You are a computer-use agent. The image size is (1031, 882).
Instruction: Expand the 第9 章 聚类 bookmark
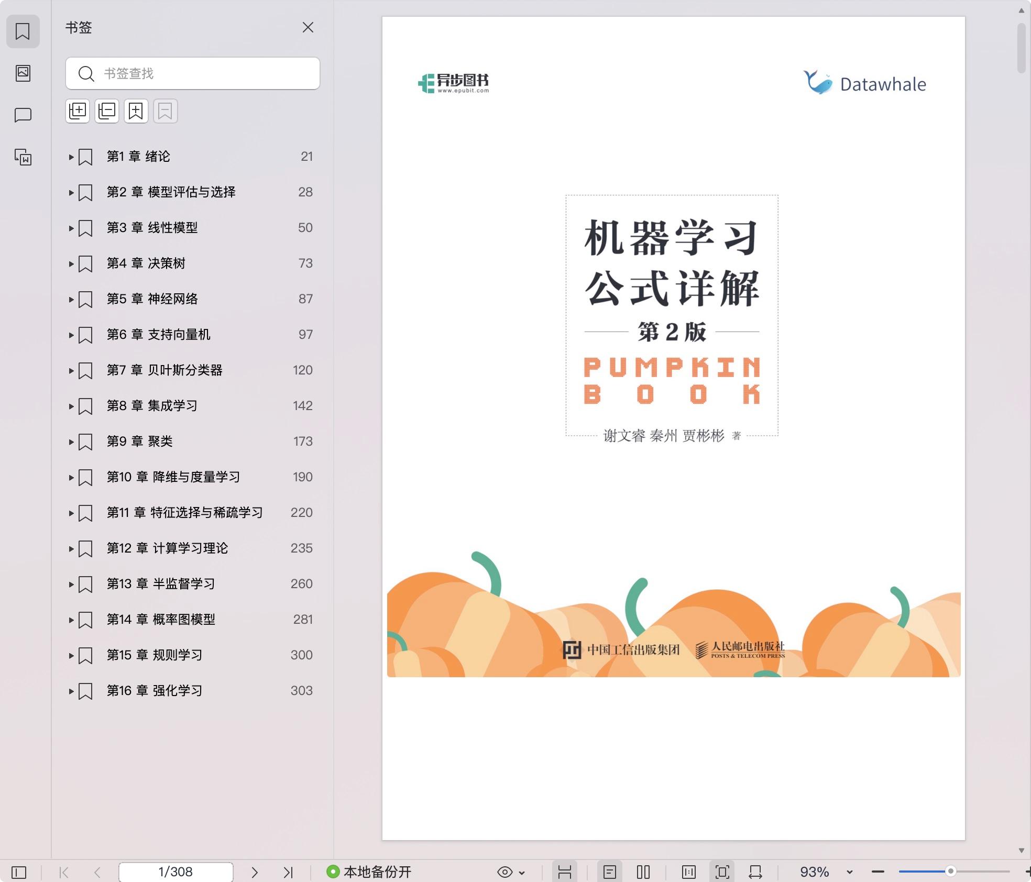[71, 442]
